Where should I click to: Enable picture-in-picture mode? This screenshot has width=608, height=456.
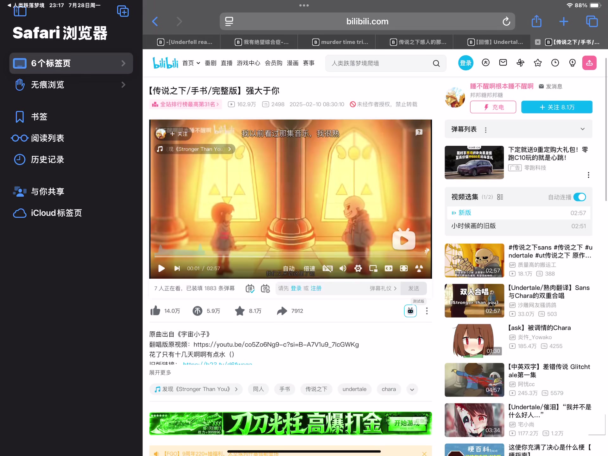click(373, 268)
